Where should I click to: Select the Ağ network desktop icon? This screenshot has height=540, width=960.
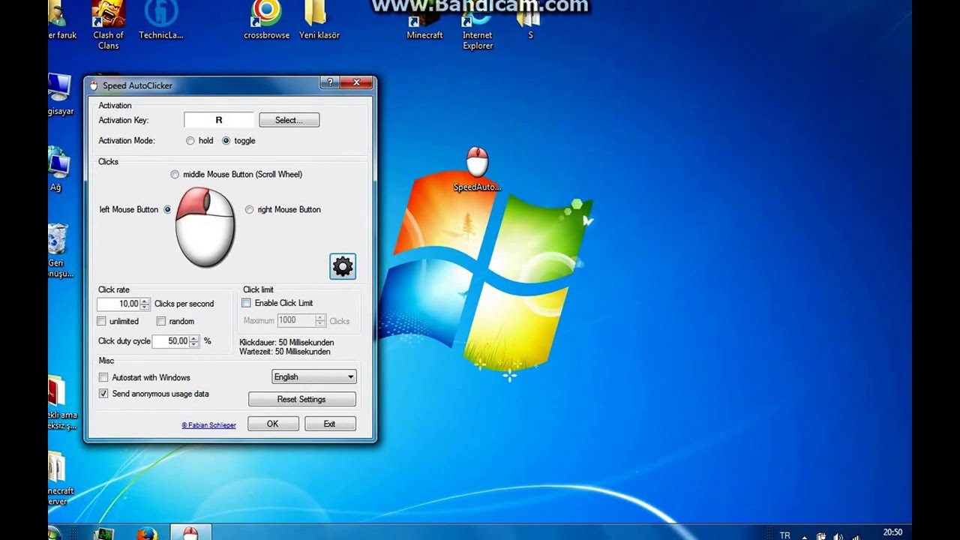(x=57, y=169)
